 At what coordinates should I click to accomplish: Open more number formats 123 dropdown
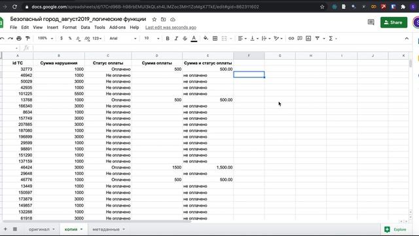pyautogui.click(x=97, y=39)
